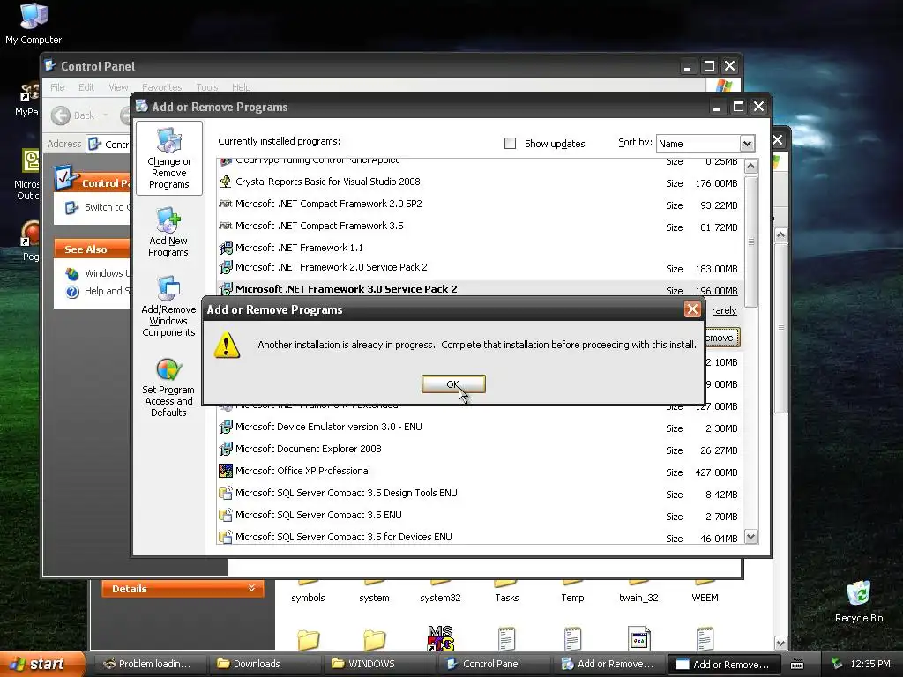This screenshot has height=677, width=903.
Task: Click Microsoft Device Emulator version 3.0 icon
Action: pos(226,428)
